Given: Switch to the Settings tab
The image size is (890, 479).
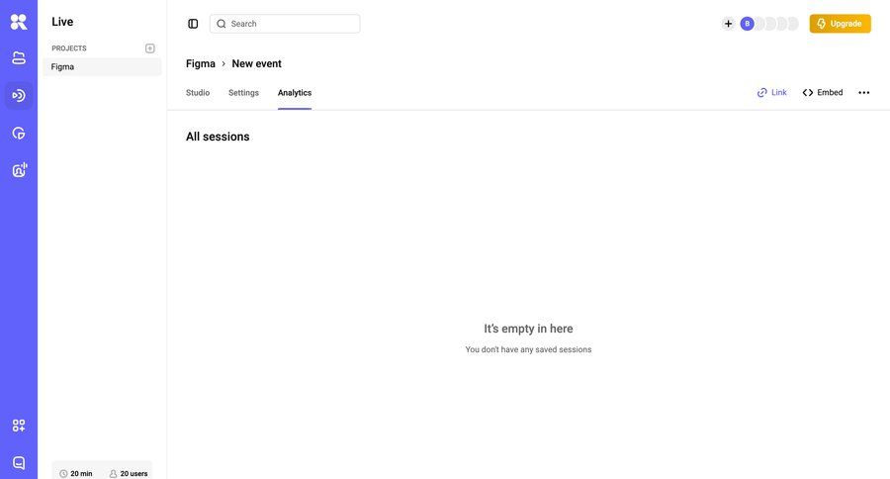Looking at the screenshot, I should [243, 93].
